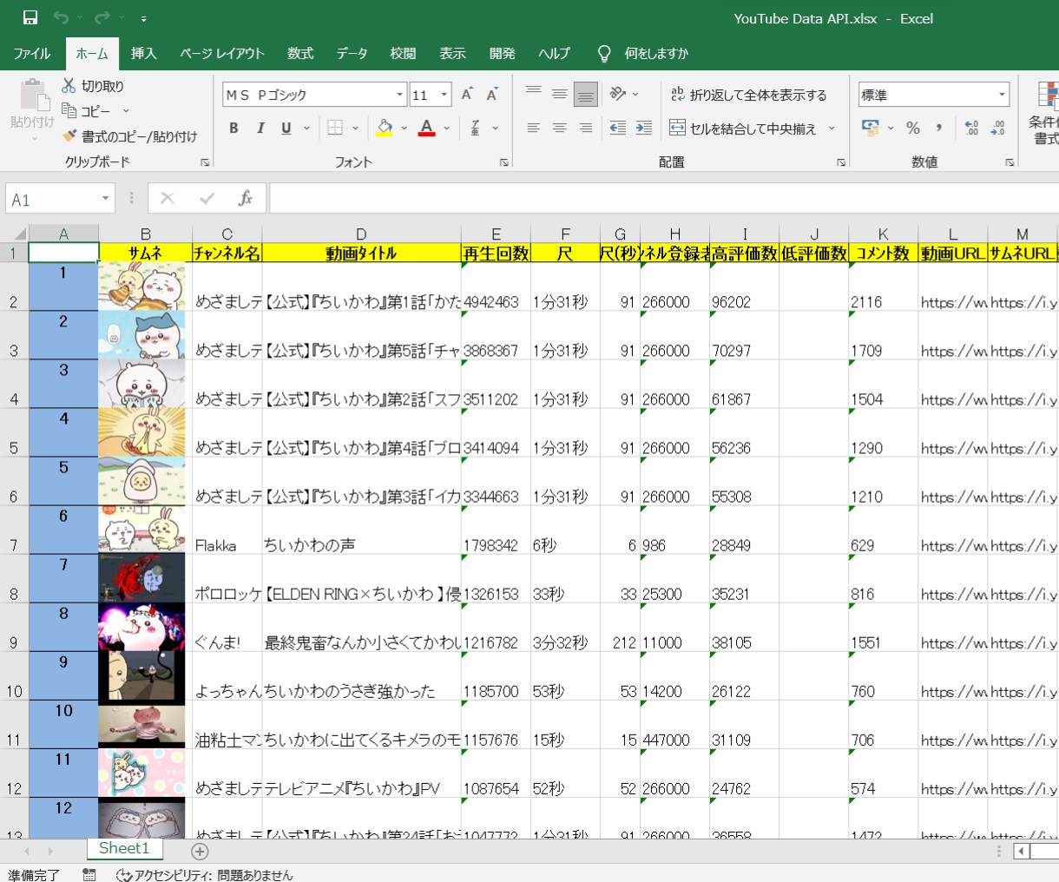
Task: Click セルを結合して中央揃え merge button
Action: tap(743, 128)
